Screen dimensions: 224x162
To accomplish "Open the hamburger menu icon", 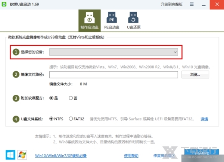I will coord(192,4).
